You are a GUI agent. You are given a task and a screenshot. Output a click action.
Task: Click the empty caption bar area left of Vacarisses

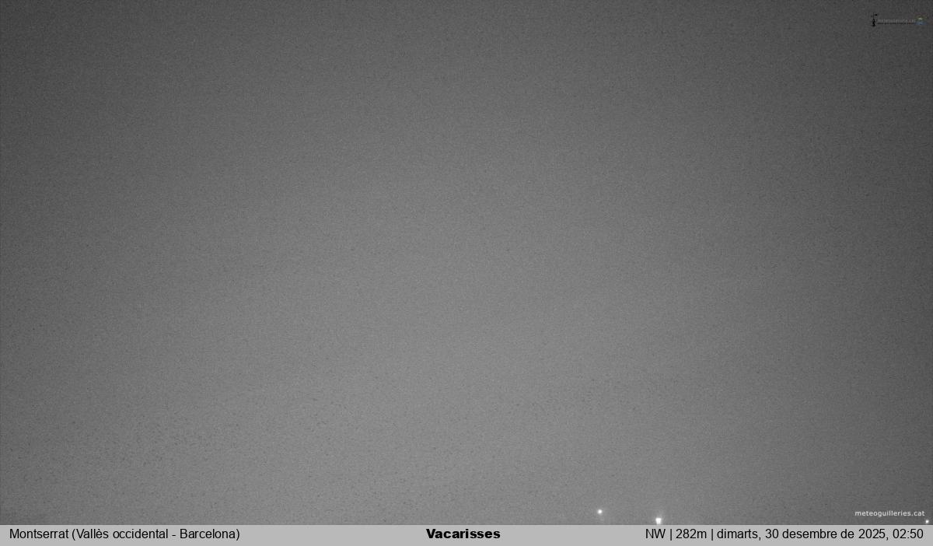click(334, 534)
